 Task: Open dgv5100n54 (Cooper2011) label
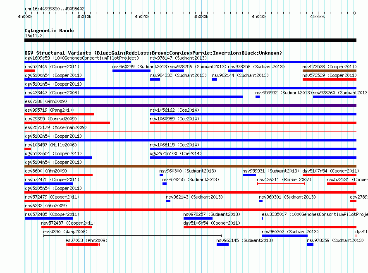pyautogui.click(x=53, y=75)
